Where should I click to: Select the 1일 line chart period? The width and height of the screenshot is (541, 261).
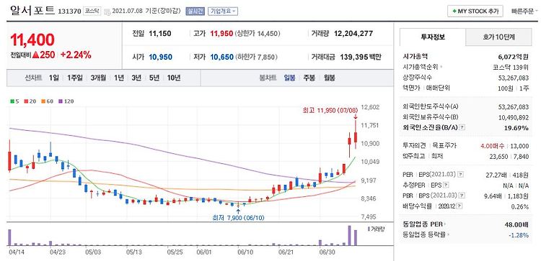(x=54, y=78)
